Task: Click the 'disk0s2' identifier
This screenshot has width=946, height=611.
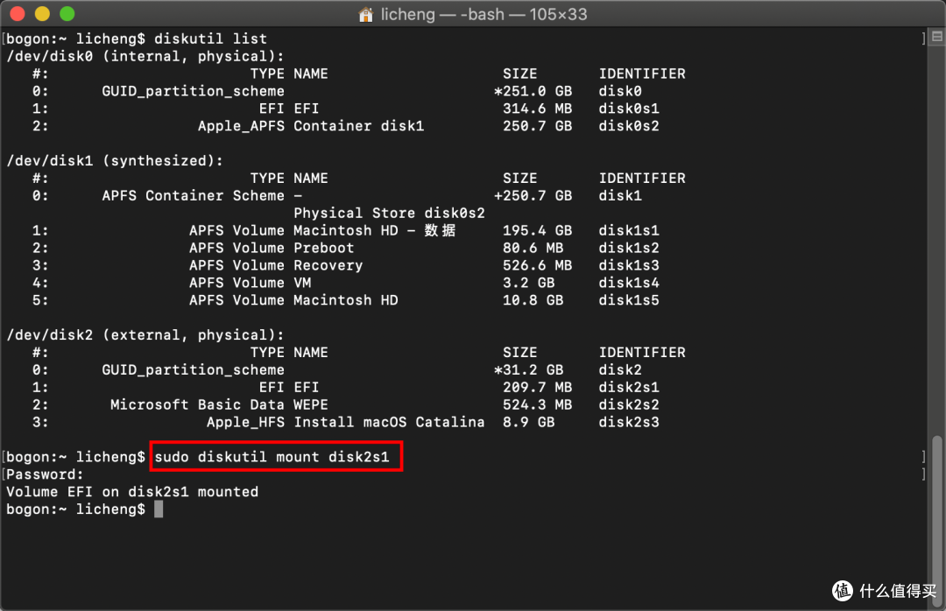Action: coord(629,126)
